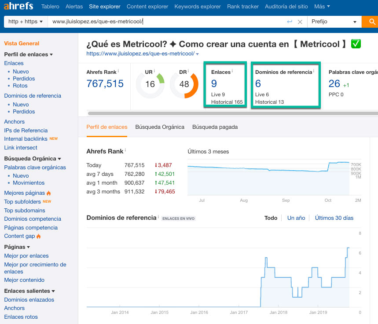The image size is (378, 324).
Task: Click the X icon to clear the search field
Action: pyautogui.click(x=301, y=21)
